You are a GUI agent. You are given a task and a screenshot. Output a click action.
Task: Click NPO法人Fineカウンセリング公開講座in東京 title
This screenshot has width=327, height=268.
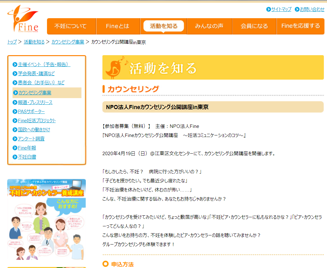pos(157,107)
